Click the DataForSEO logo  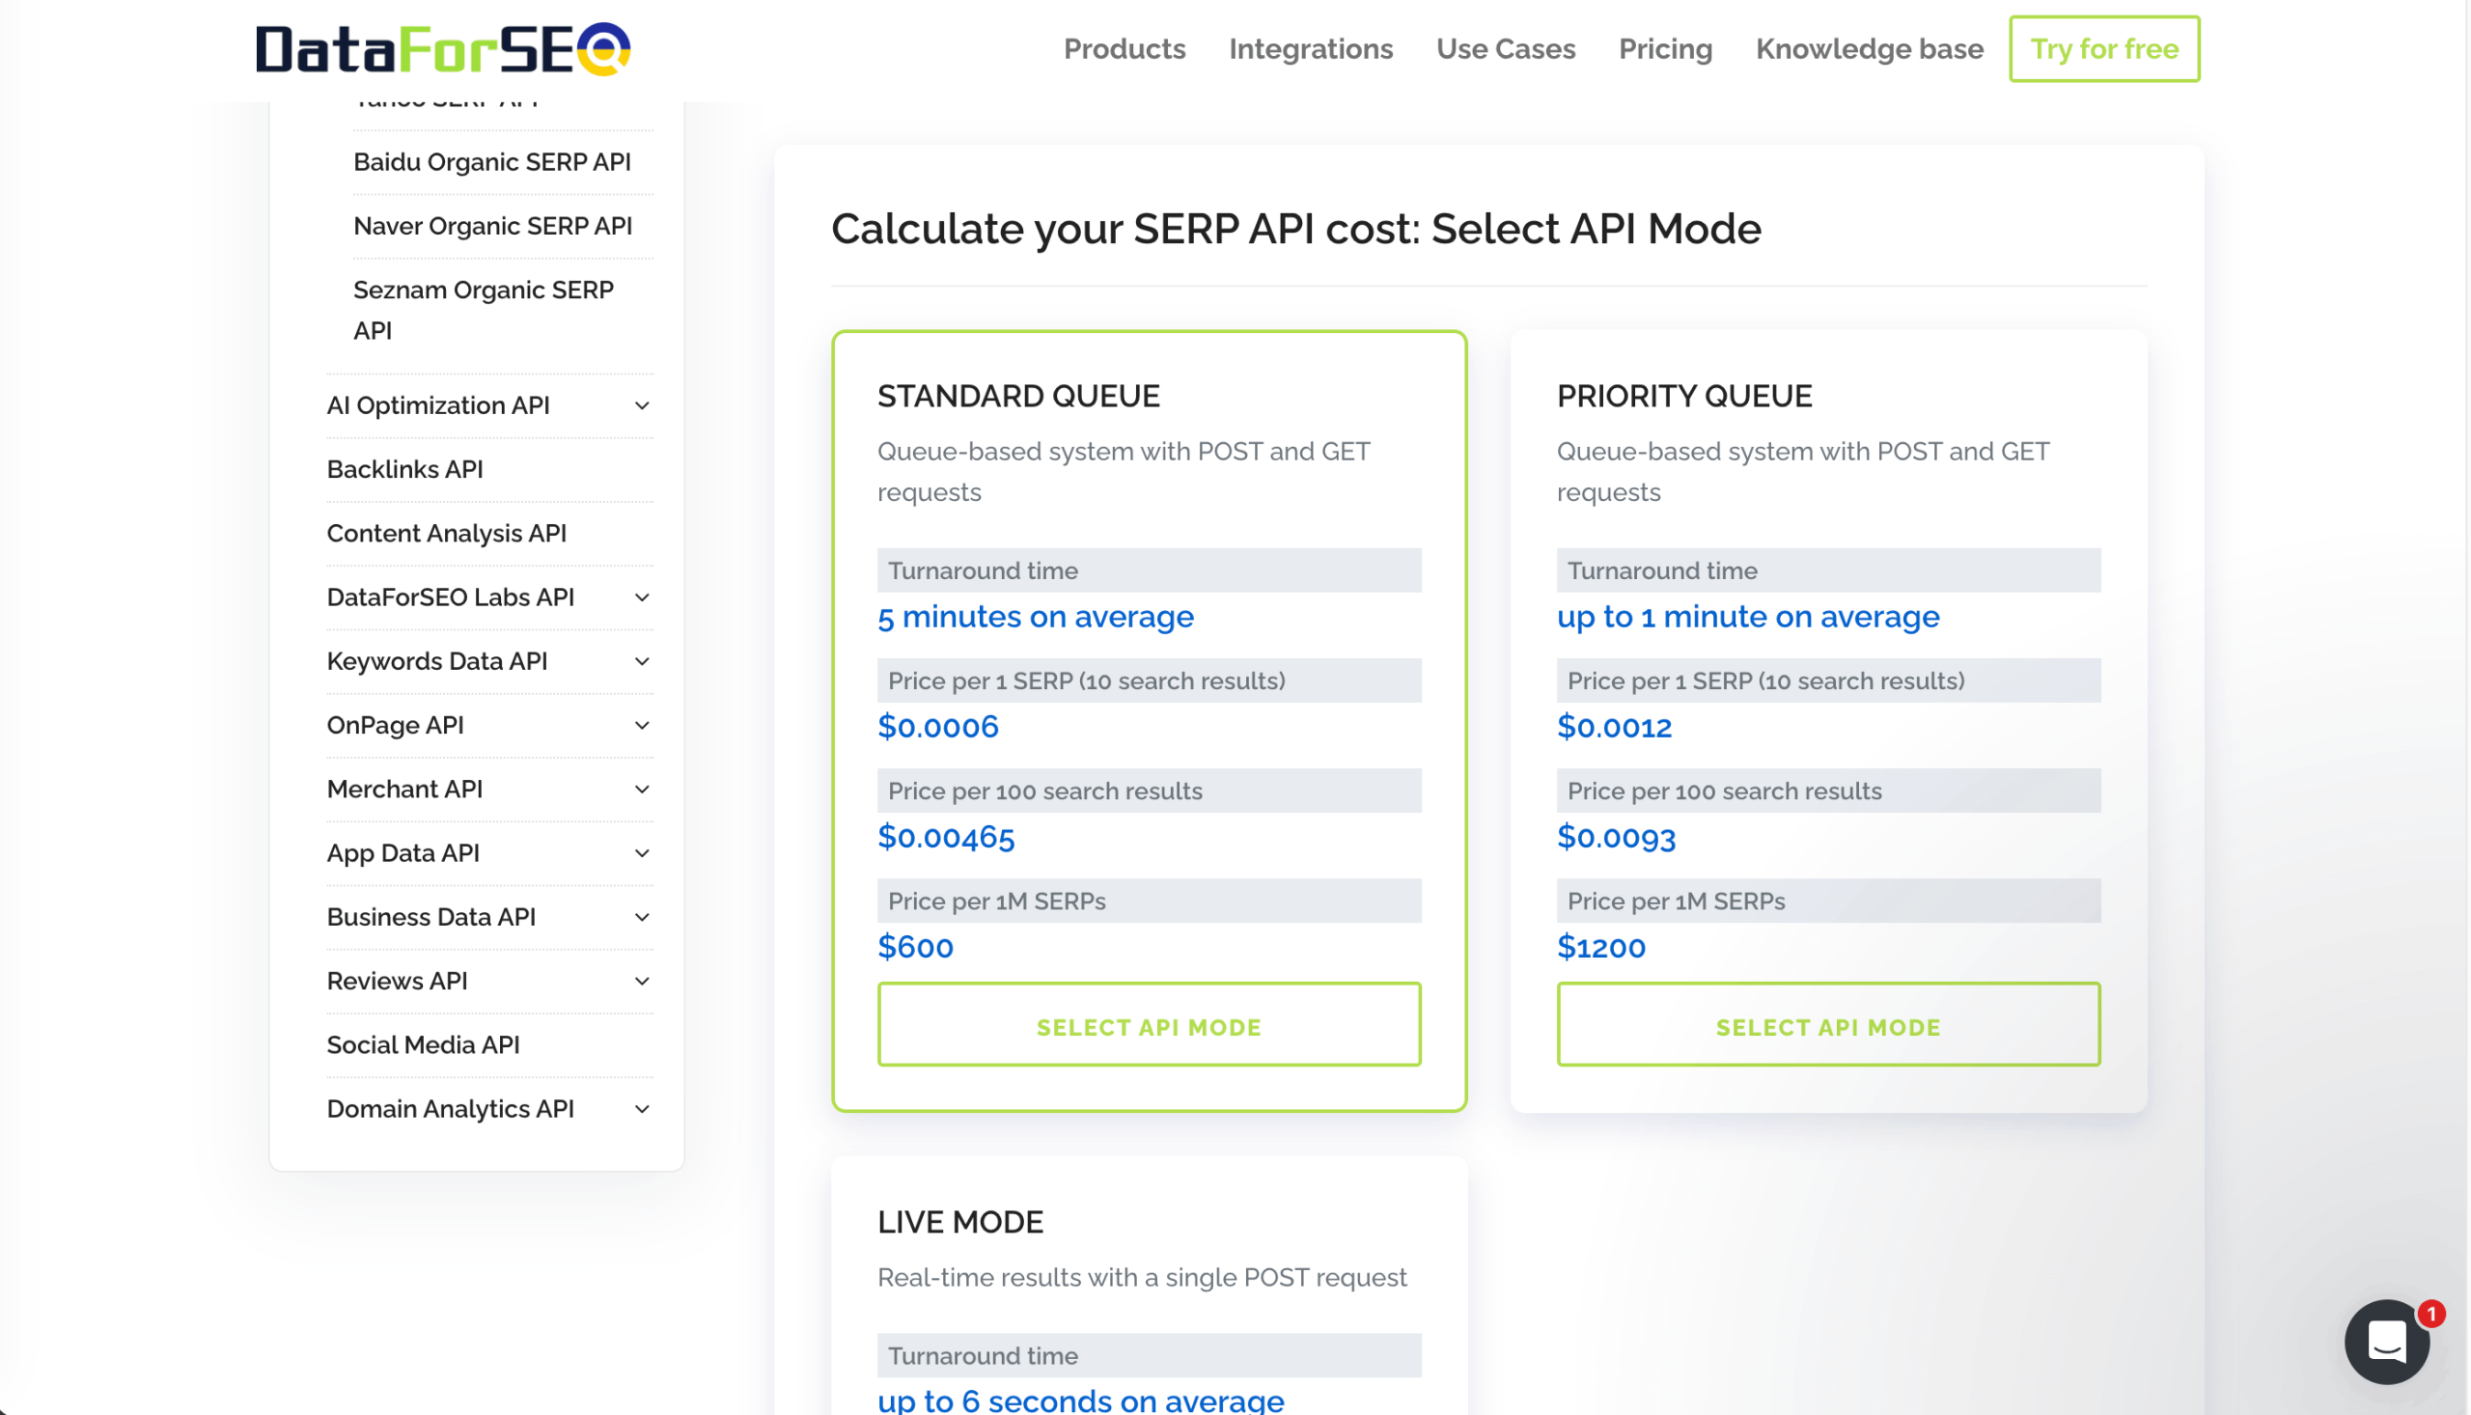tap(442, 47)
